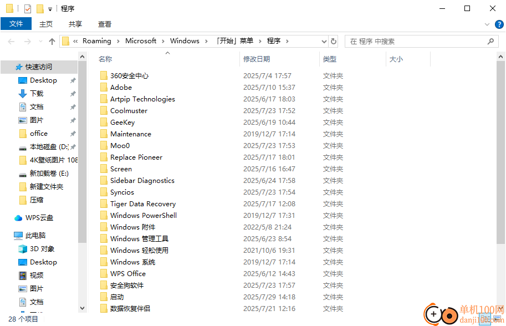Select Windows 管理工具 folder
This screenshot has width=506, height=326.
(x=139, y=239)
